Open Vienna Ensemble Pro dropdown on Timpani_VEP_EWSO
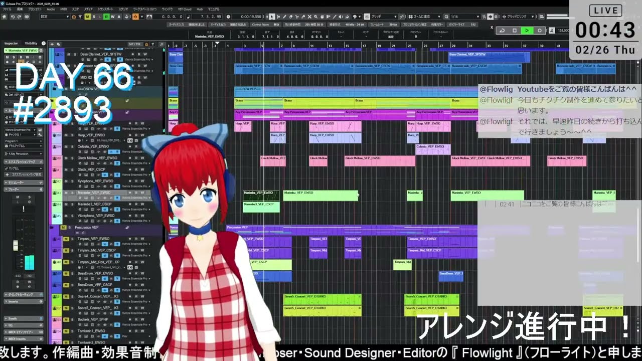642x361 pixels. (x=136, y=244)
